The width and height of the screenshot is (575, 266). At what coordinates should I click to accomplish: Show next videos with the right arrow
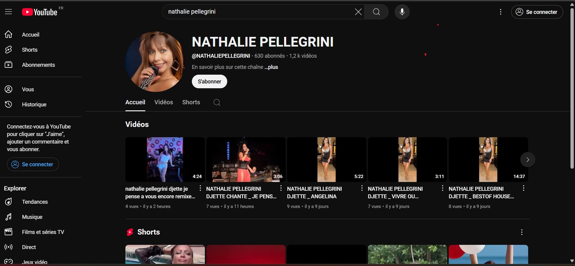click(528, 160)
